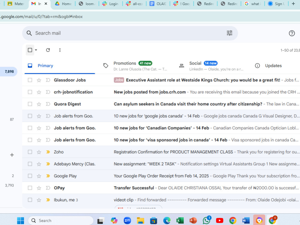Viewport: 300px width, 225px height.
Task: Mark OPay email as important
Action: (x=48, y=188)
